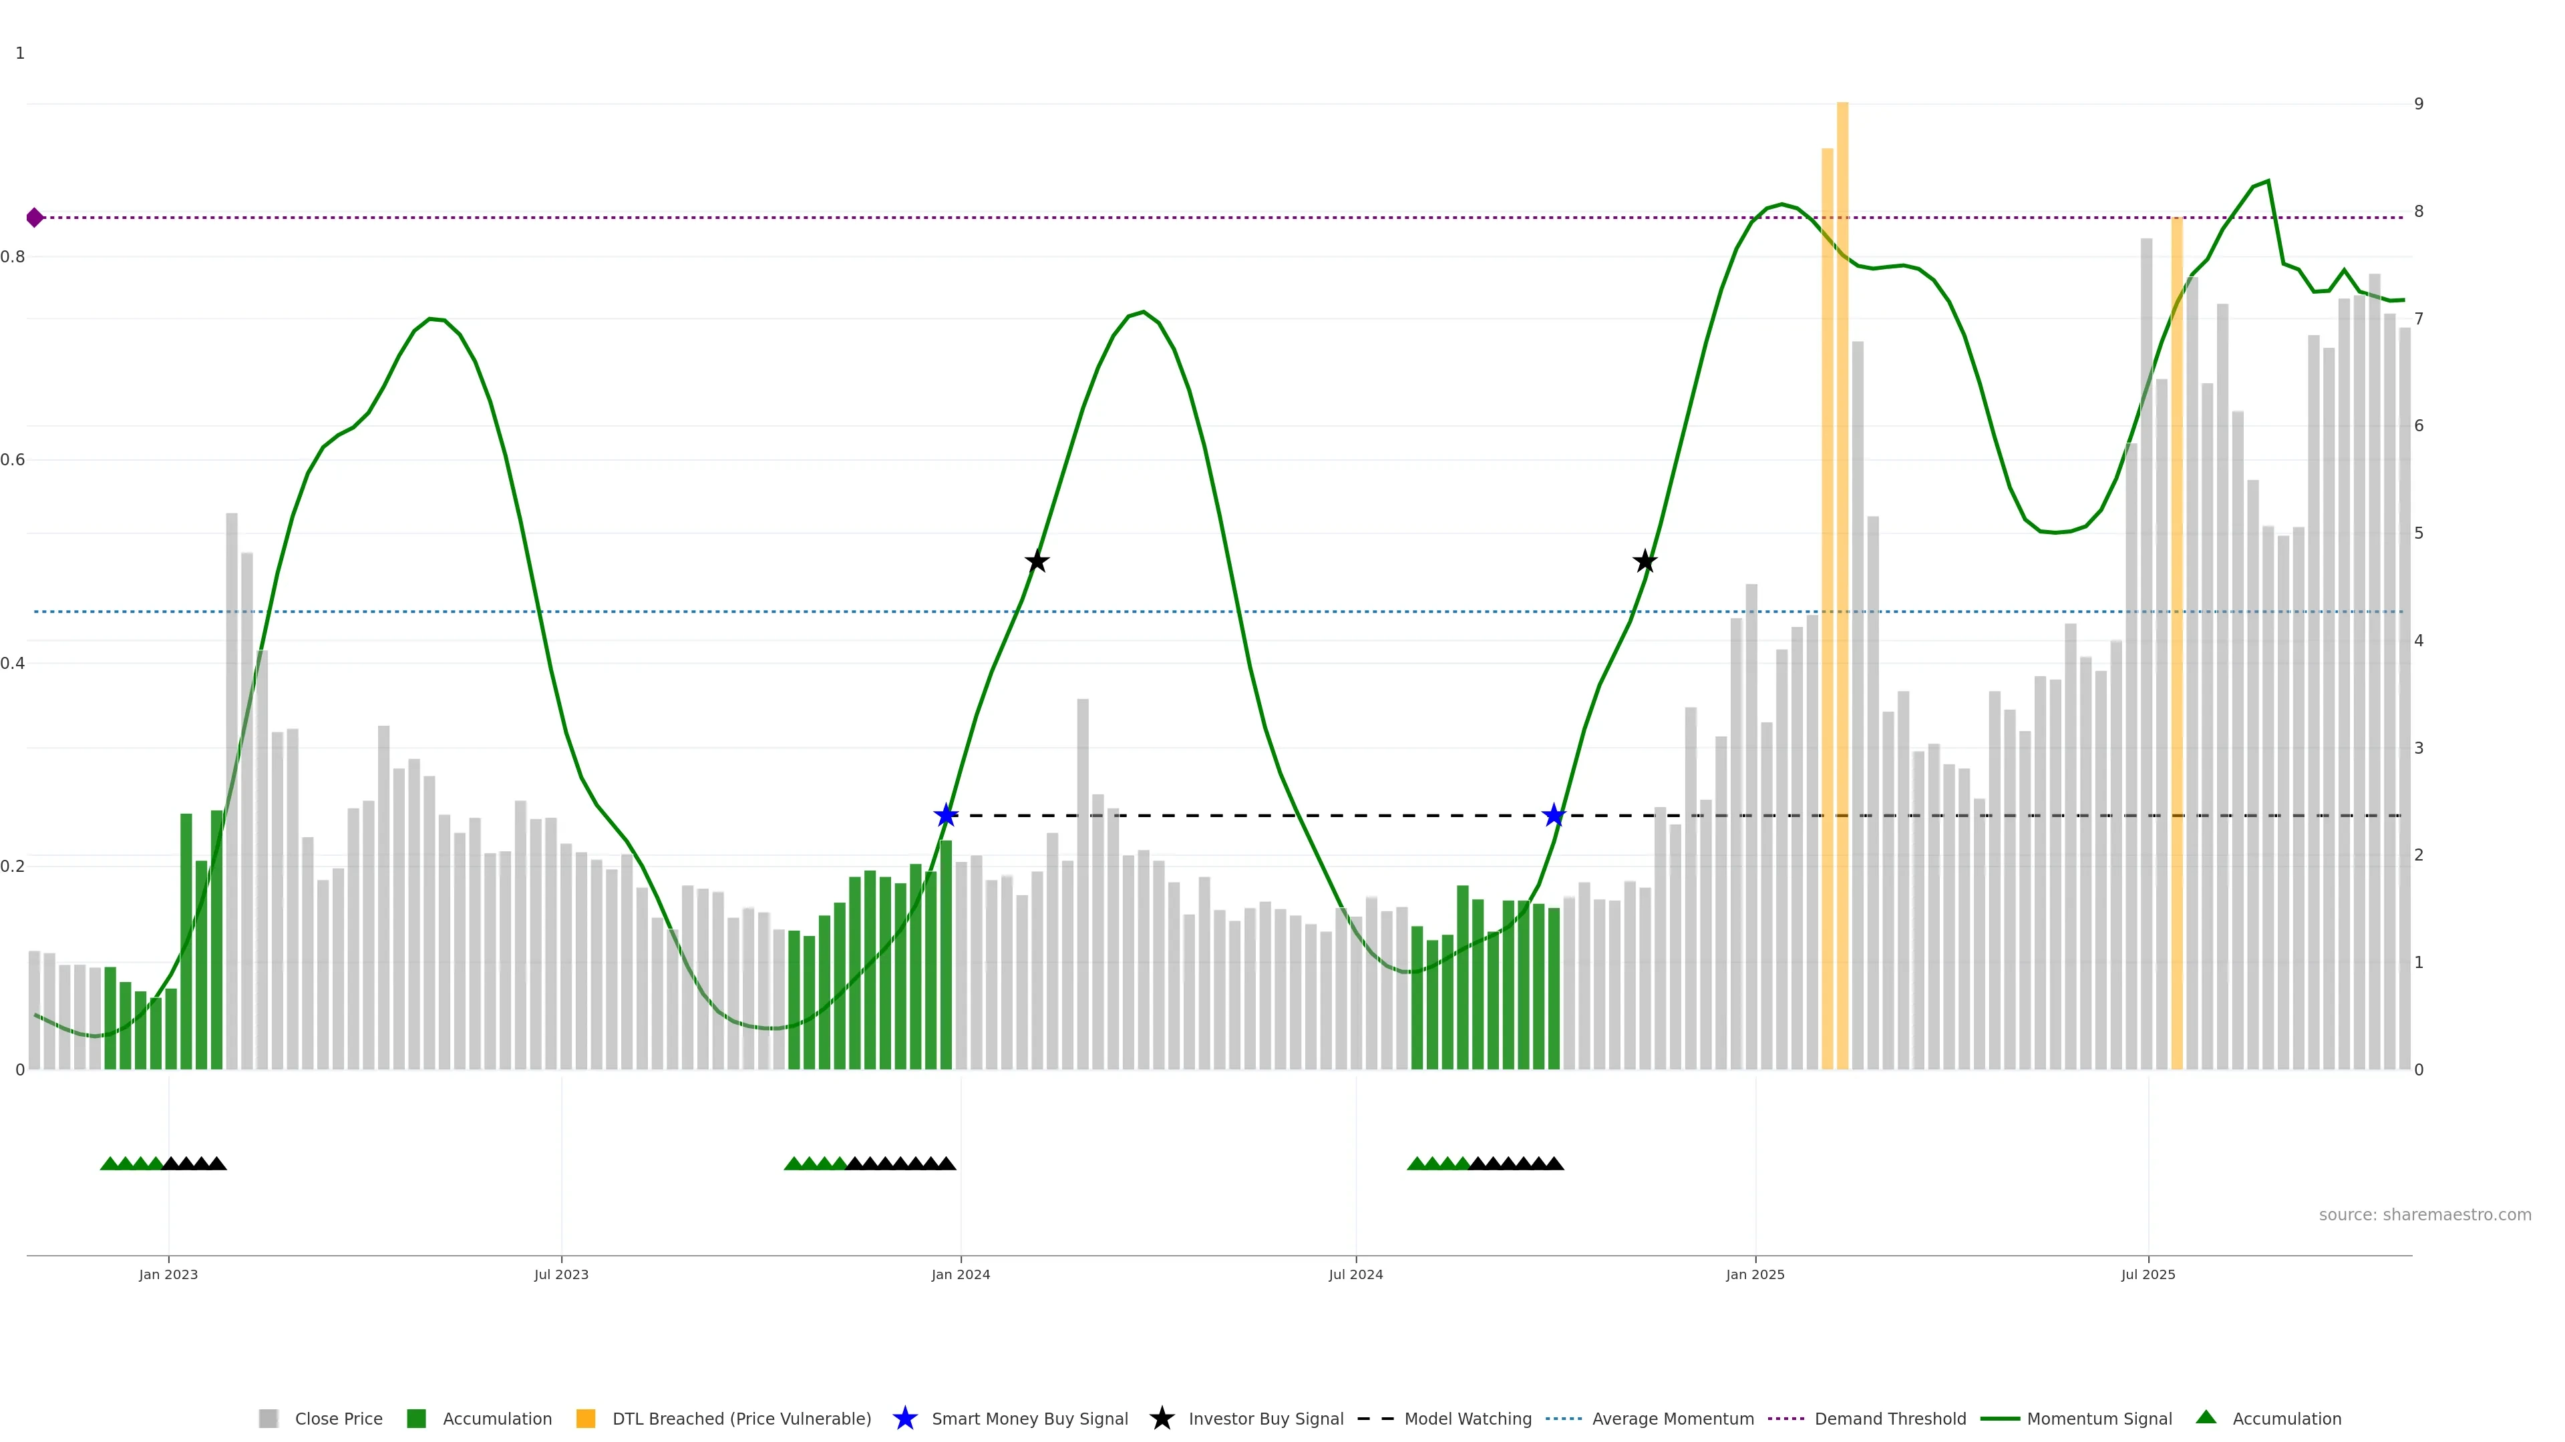The height and width of the screenshot is (1442, 2565).
Task: Click green Accumulation legend color square
Action: point(416,1419)
